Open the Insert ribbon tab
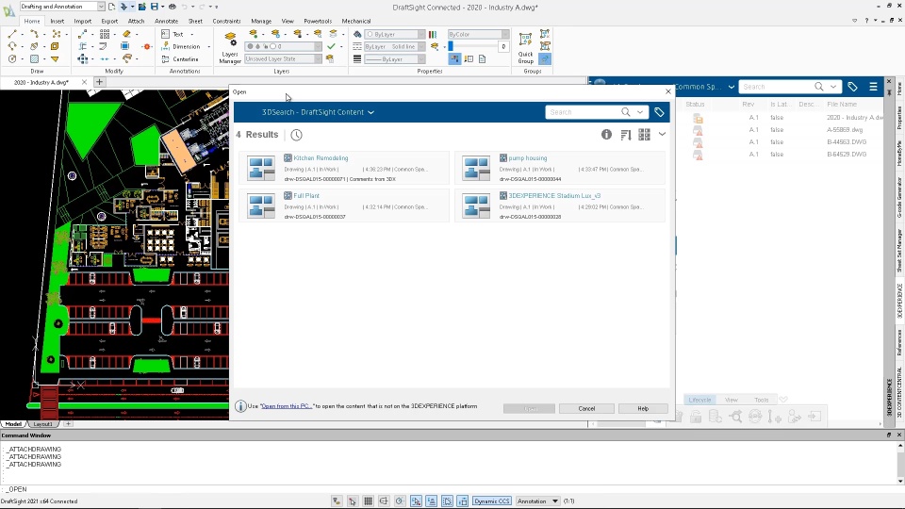 pyautogui.click(x=58, y=21)
